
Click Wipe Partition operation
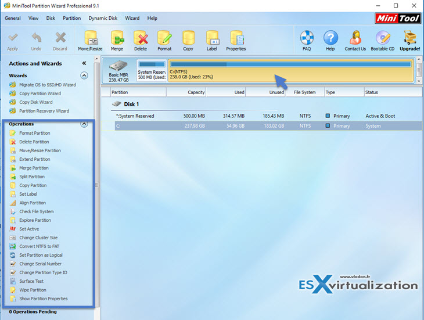click(28, 290)
